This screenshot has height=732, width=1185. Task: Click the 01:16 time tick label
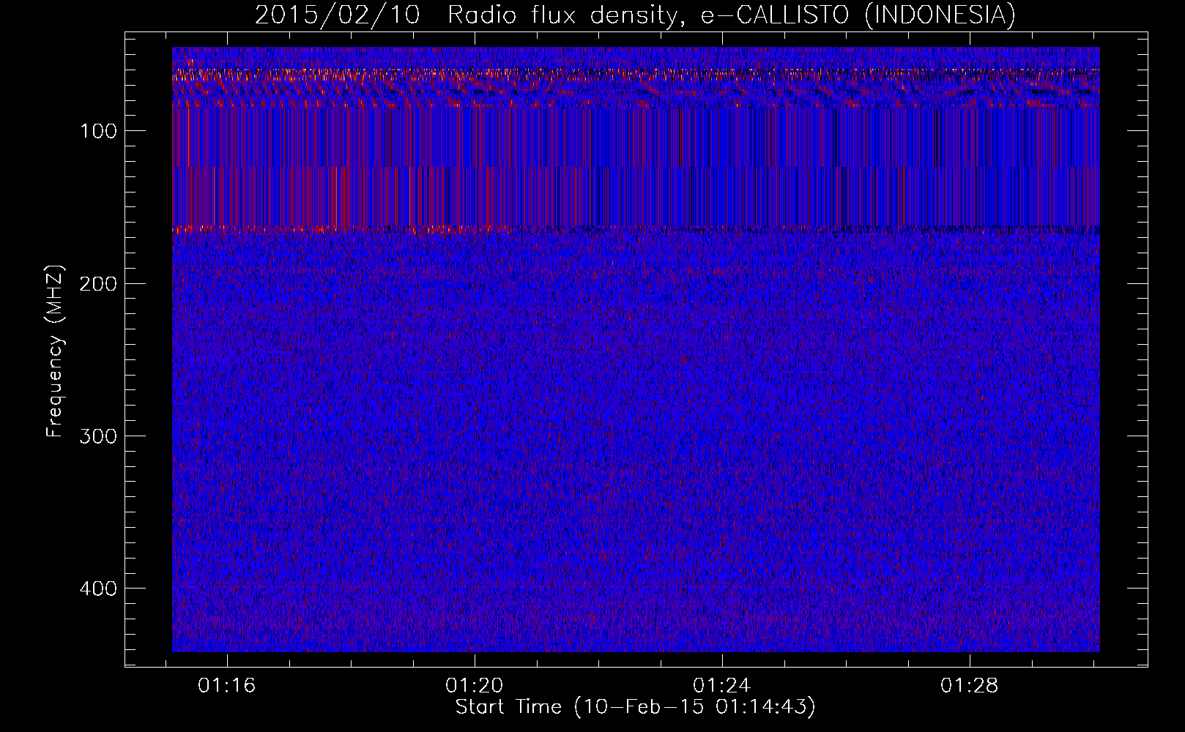tap(227, 686)
